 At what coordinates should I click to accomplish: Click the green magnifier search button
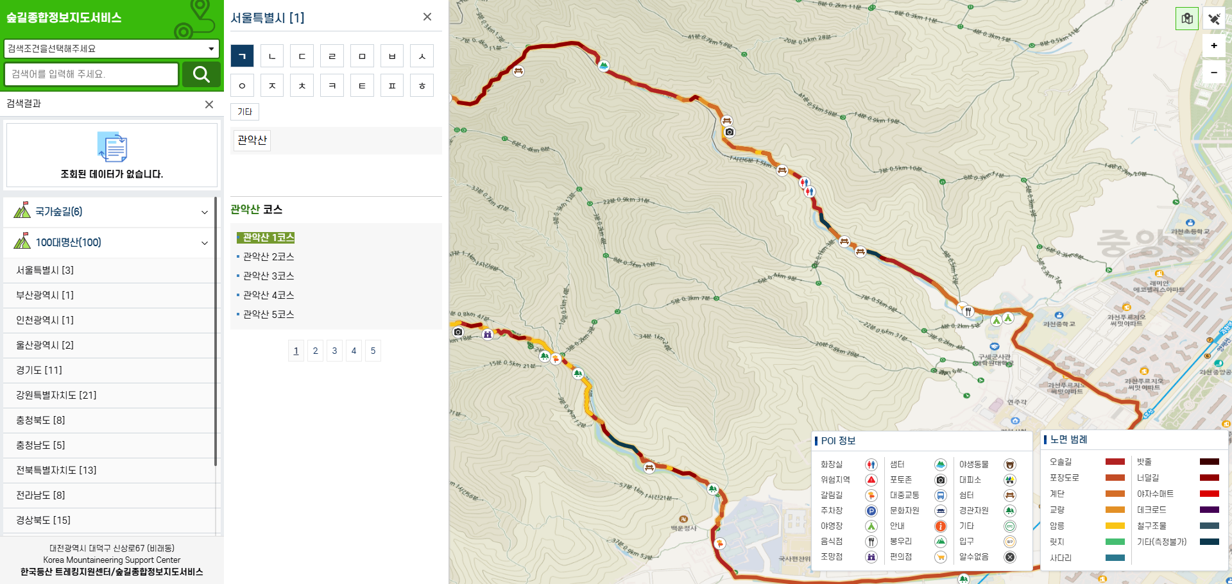pos(201,74)
